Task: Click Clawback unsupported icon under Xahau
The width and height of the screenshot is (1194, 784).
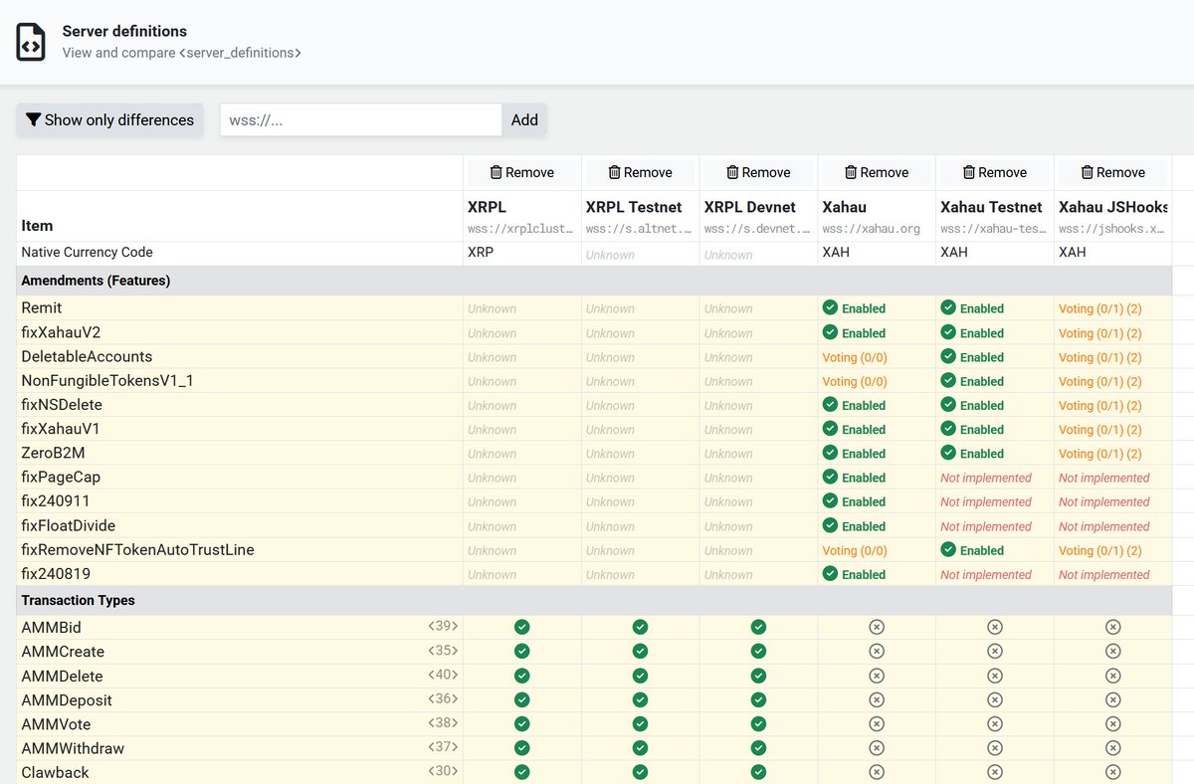Action: 877,772
